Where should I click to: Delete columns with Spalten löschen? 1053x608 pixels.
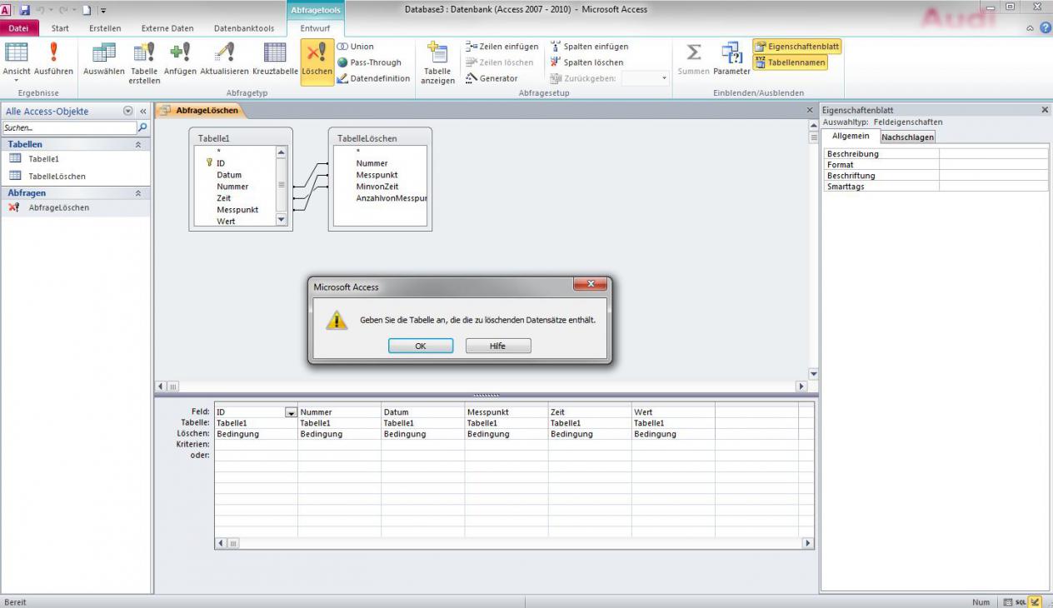tap(587, 62)
